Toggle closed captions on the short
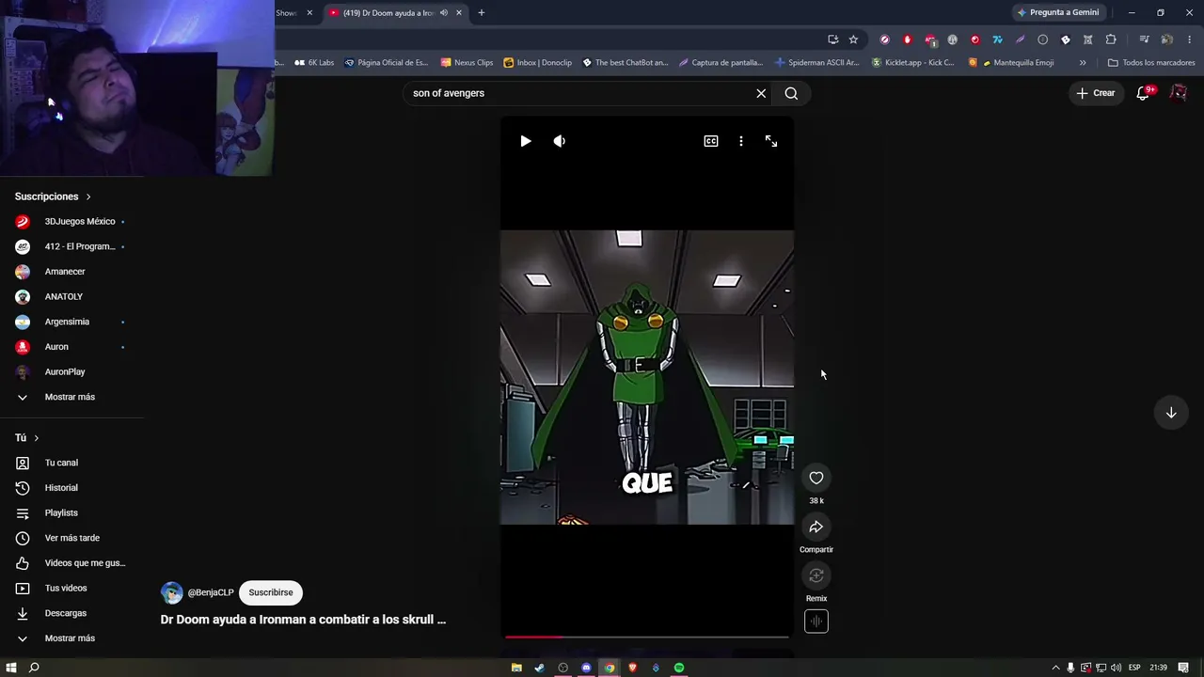The width and height of the screenshot is (1204, 677). click(x=711, y=141)
